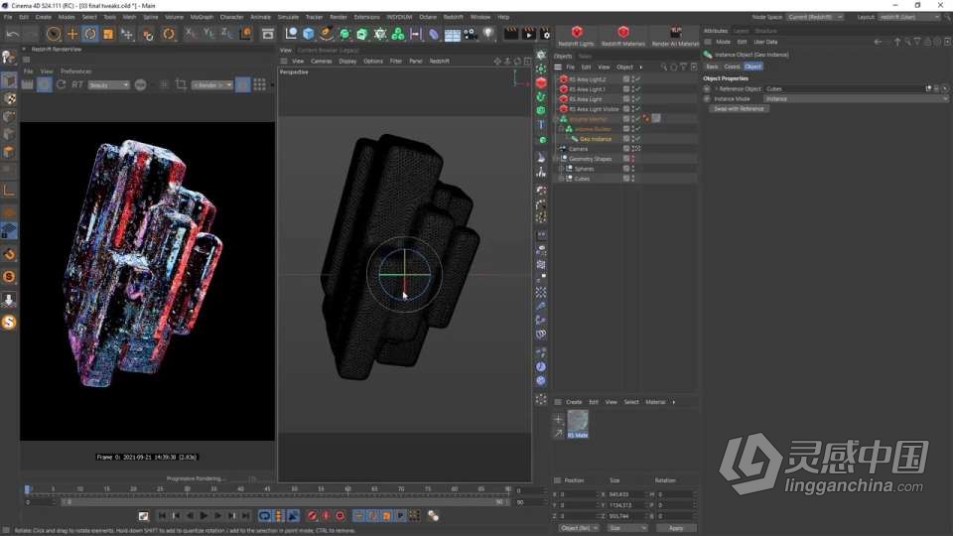Click Record Active Objects button
Screen dimensions: 953x536
pos(312,516)
